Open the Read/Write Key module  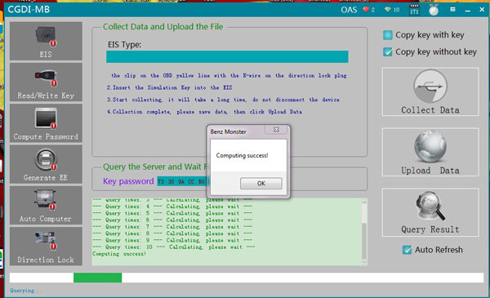tap(46, 82)
